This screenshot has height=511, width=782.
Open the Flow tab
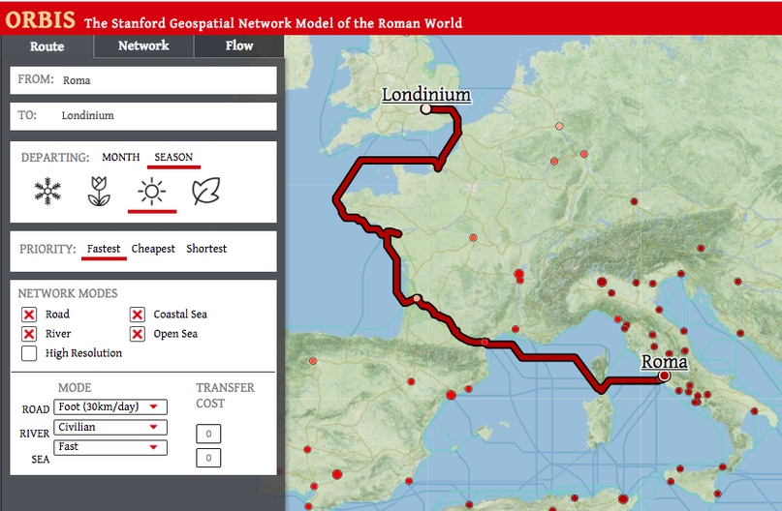pos(239,45)
